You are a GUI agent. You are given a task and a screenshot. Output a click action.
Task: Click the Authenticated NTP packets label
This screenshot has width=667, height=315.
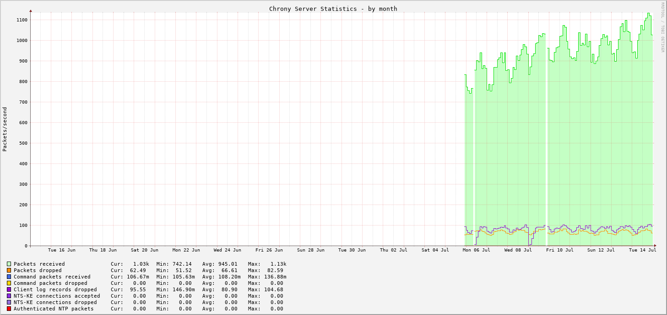54,309
